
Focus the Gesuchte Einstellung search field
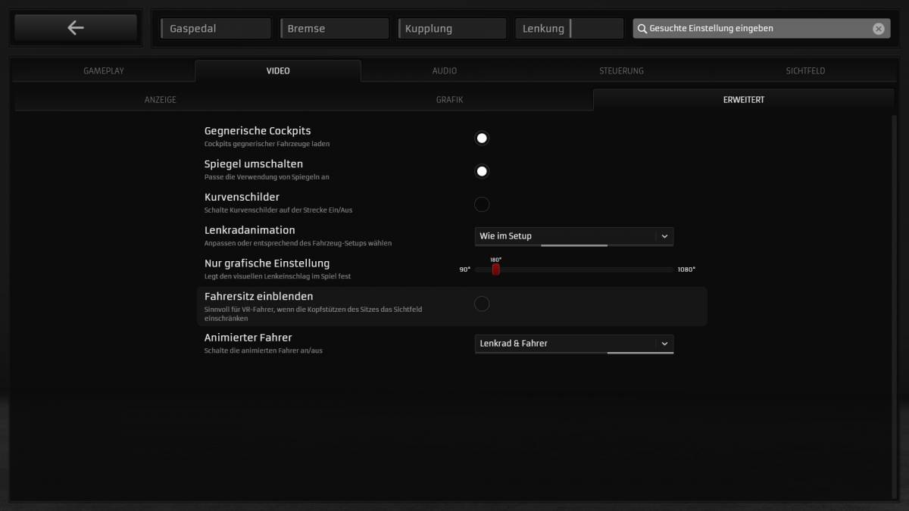tap(757, 29)
